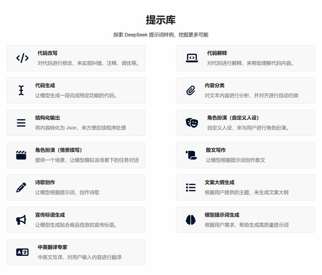Open the 中英翻译专家 title link
322x275 pixels.
tap(52, 247)
